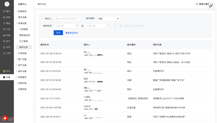217x123 pixels.
Task: Select the 设置 gear in sidebar
Action: (7, 77)
